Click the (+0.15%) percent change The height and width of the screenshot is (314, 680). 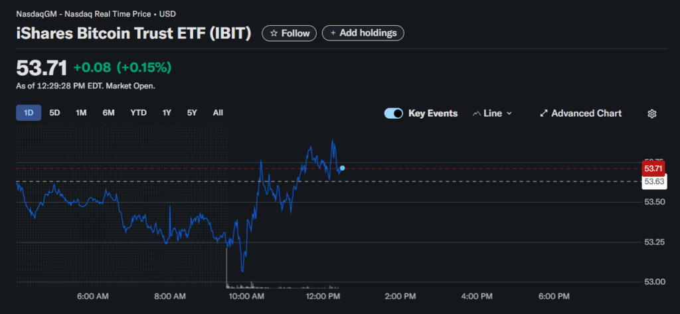click(x=144, y=68)
